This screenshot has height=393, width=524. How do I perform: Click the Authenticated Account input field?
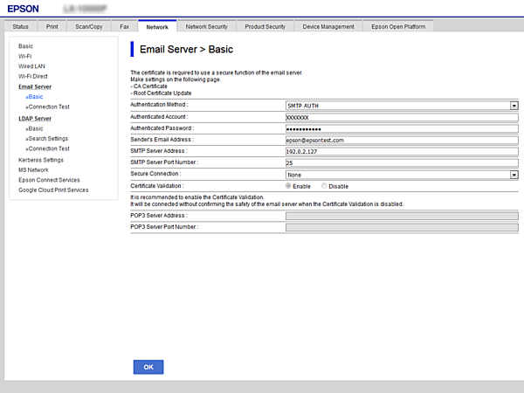point(401,116)
